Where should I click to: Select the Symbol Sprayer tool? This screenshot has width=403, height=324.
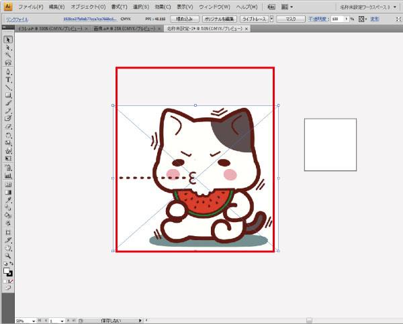(x=8, y=168)
